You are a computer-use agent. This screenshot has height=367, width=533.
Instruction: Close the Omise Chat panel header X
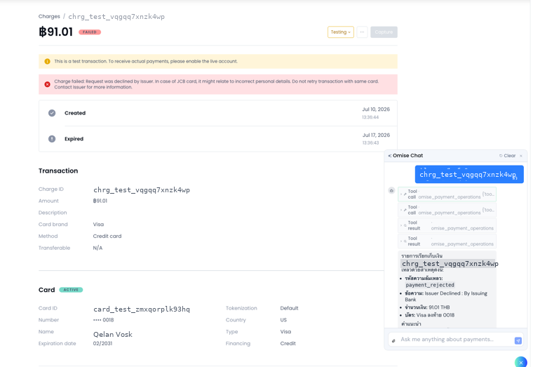[521, 156]
